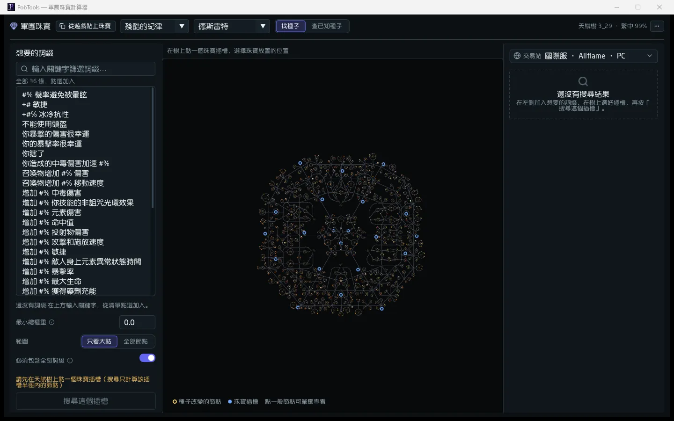
Task: Add modifier 你造成的中毒傷害加速 #%
Action: (x=84, y=163)
